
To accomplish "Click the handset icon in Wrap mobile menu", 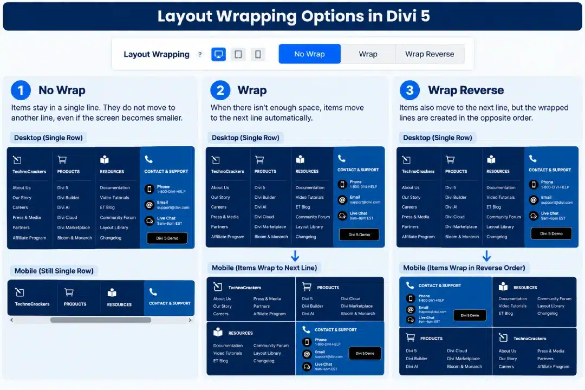I will tap(306, 329).
